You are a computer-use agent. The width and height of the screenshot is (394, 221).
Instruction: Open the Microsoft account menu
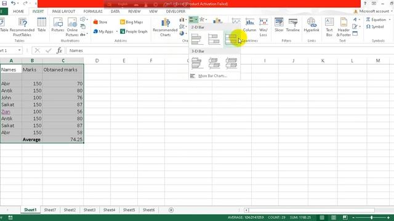point(373,11)
